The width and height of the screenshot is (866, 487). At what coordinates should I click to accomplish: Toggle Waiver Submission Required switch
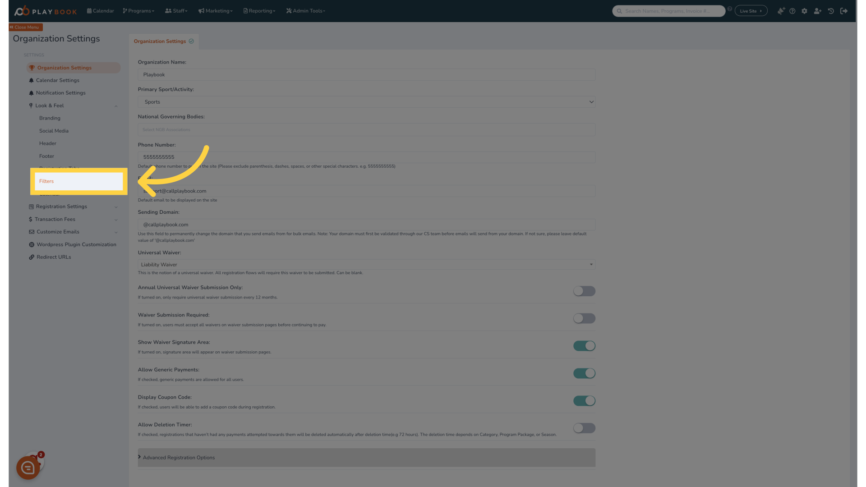585,318
